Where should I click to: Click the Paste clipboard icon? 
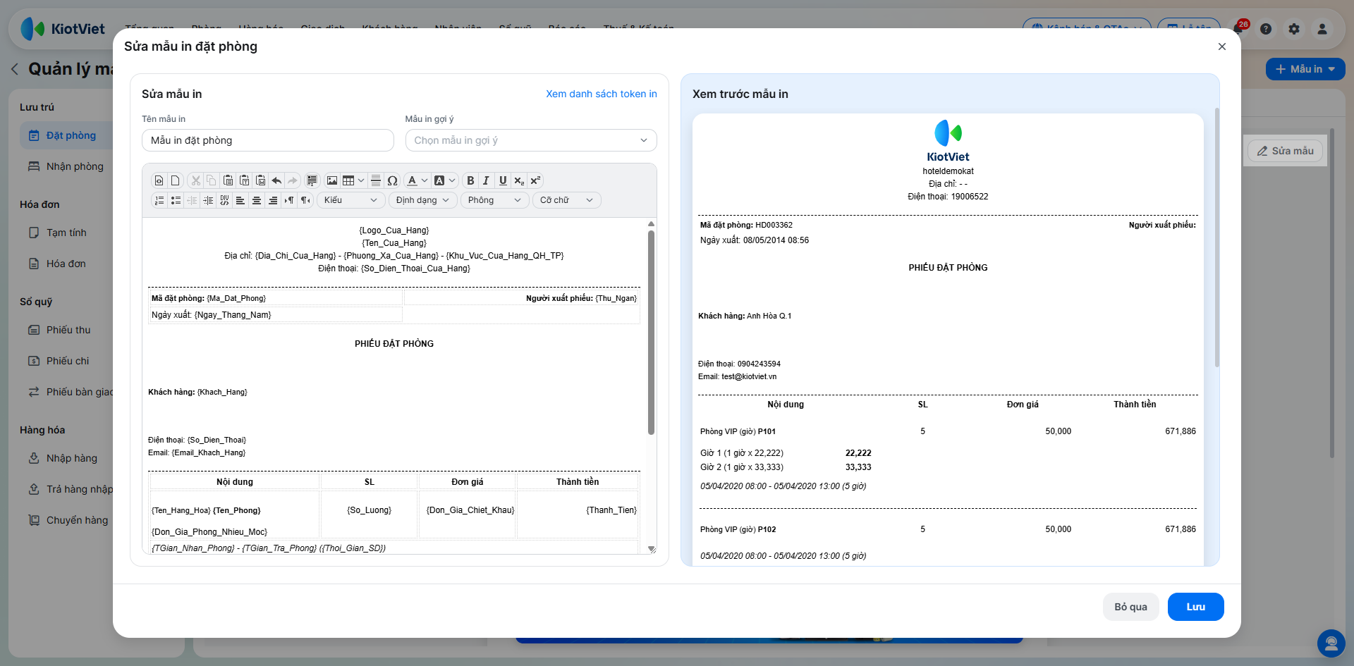tap(228, 180)
